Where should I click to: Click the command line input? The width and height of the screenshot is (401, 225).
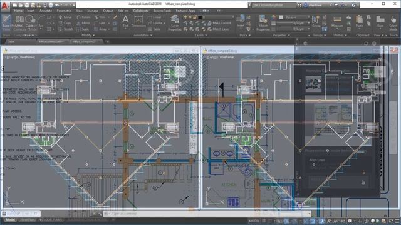point(207,214)
